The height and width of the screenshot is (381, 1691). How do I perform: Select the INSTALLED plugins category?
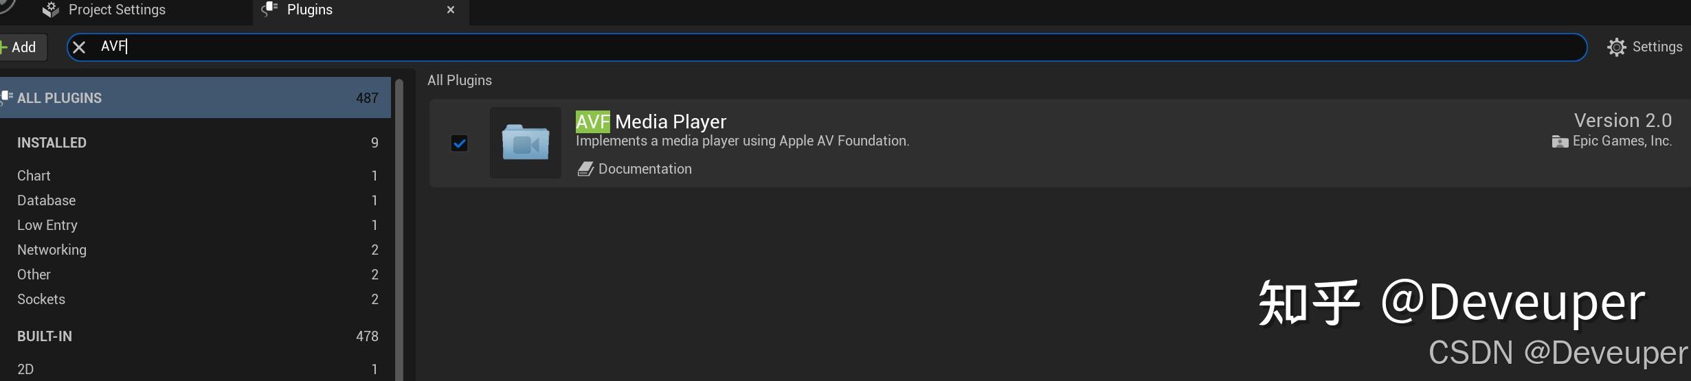[52, 143]
